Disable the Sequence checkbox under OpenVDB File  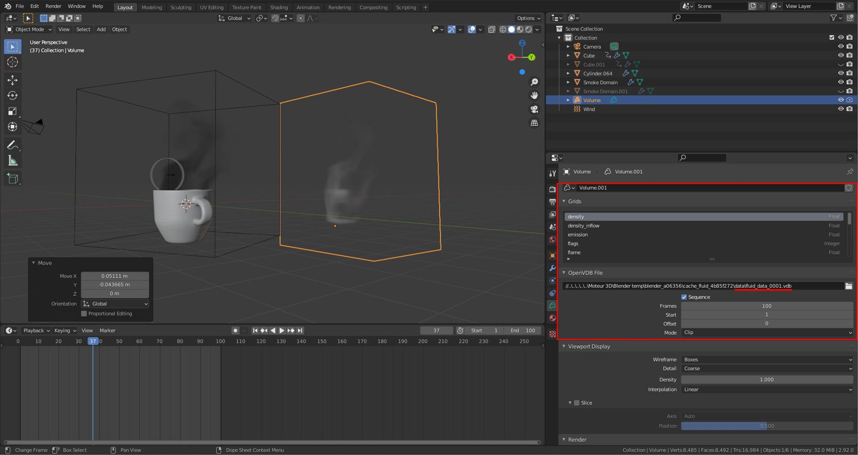click(684, 297)
